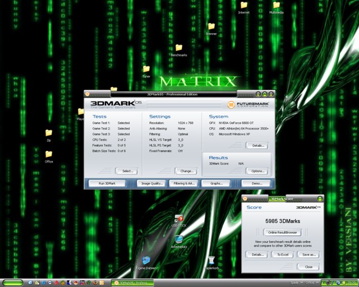Open Image Quality... tool

coord(151,183)
